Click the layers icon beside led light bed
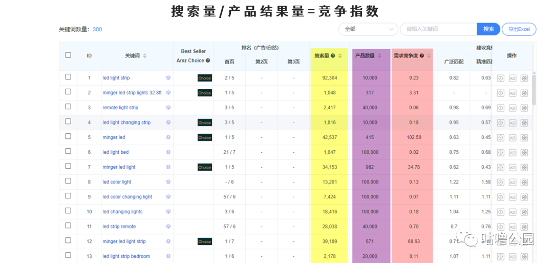This screenshot has width=553, height=263. [x=168, y=152]
